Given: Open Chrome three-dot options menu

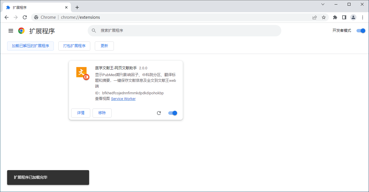Looking at the screenshot, I should click(x=362, y=17).
